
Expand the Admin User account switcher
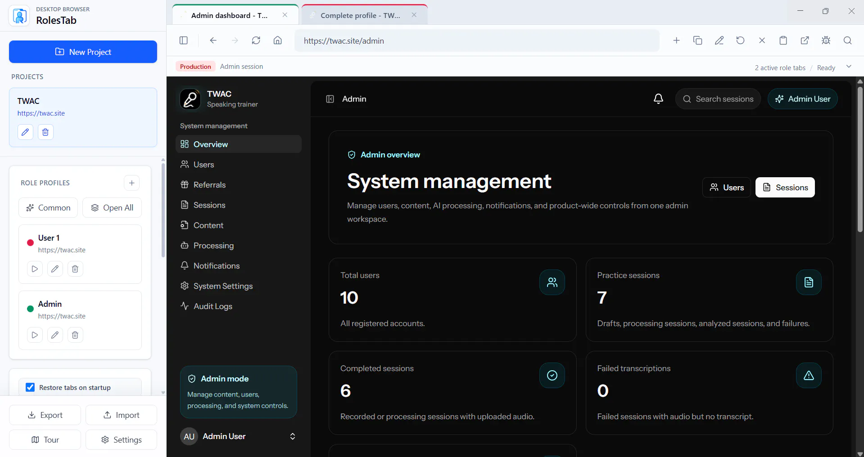coord(293,436)
